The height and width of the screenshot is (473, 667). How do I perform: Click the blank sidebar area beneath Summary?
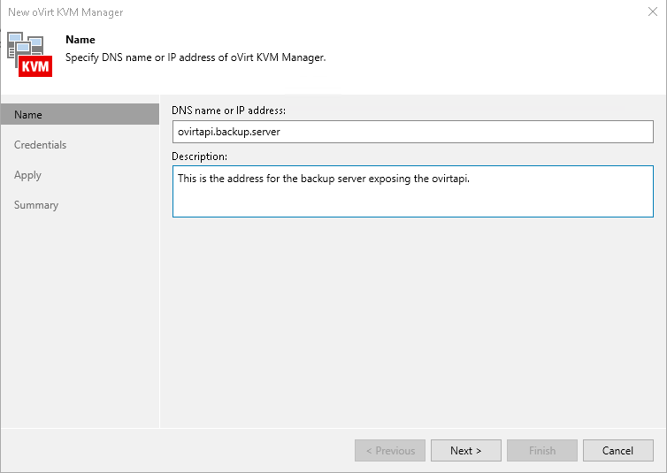click(x=80, y=318)
